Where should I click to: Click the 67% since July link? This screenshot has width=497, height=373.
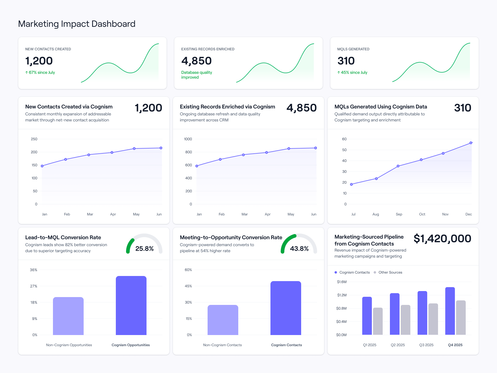coord(40,72)
